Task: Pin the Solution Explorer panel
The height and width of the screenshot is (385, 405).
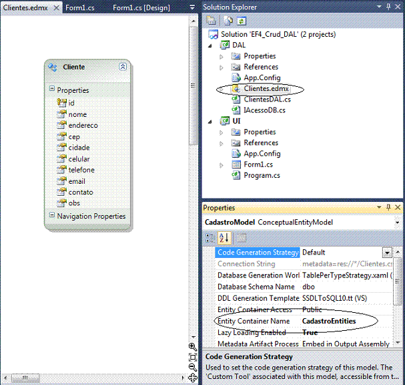Action: point(388,7)
